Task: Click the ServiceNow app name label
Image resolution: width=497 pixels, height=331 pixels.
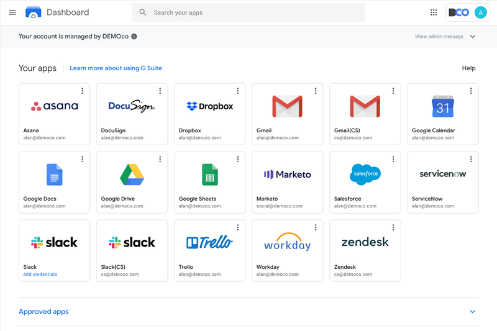Action: coord(427,199)
